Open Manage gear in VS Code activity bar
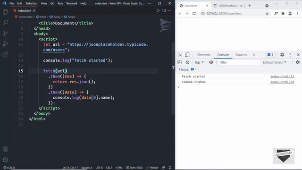 [x=5, y=160]
